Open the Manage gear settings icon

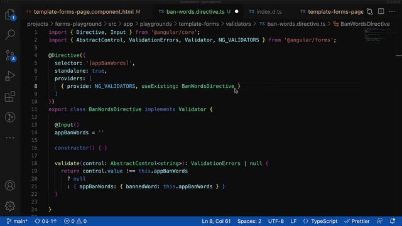tap(10, 206)
